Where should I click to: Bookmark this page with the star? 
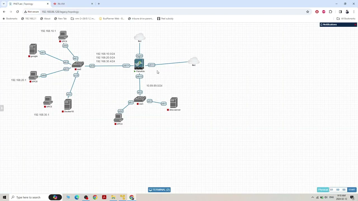(308, 12)
